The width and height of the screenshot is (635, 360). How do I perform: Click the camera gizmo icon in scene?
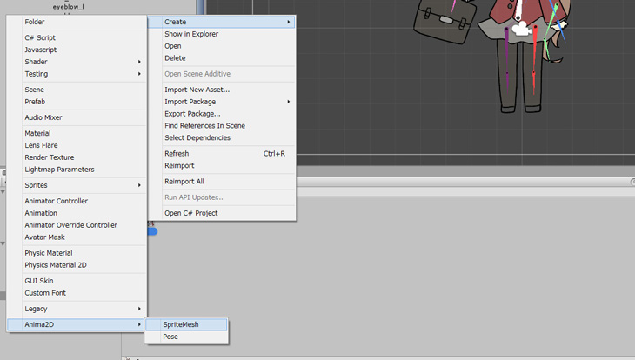tap(522, 29)
